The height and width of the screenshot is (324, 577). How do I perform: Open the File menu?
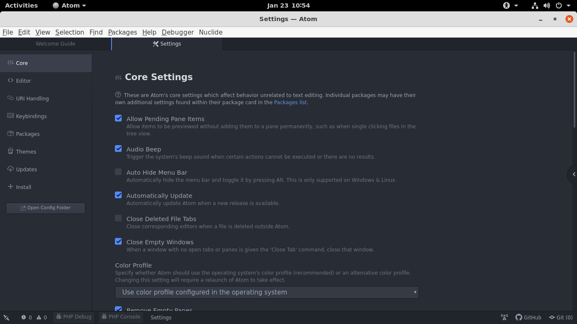click(8, 32)
